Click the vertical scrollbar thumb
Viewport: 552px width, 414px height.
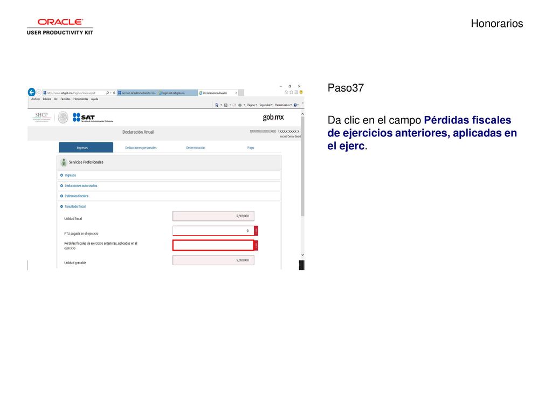[302, 166]
